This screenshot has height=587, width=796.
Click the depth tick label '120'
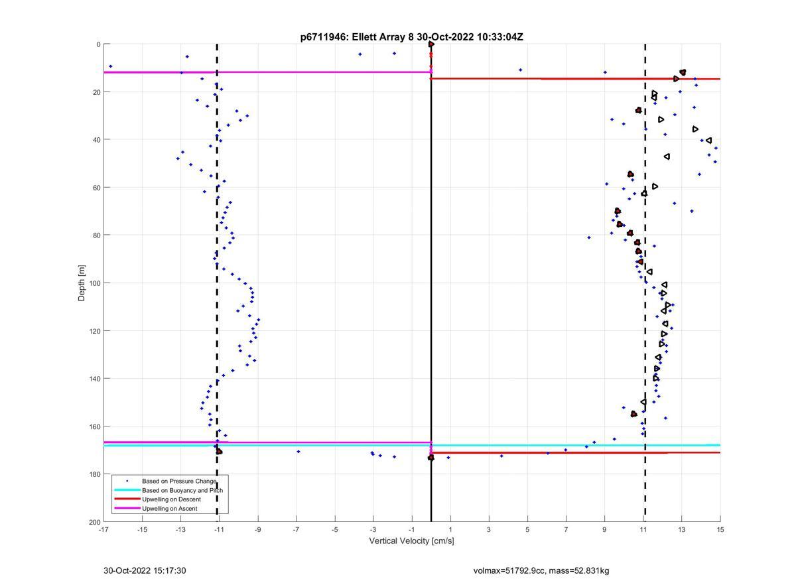95,331
